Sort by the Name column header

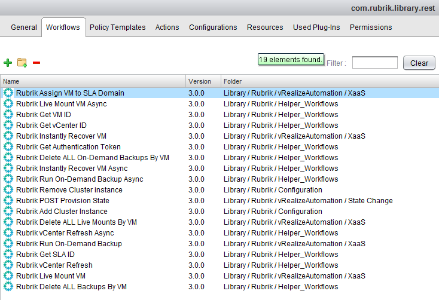(93, 81)
